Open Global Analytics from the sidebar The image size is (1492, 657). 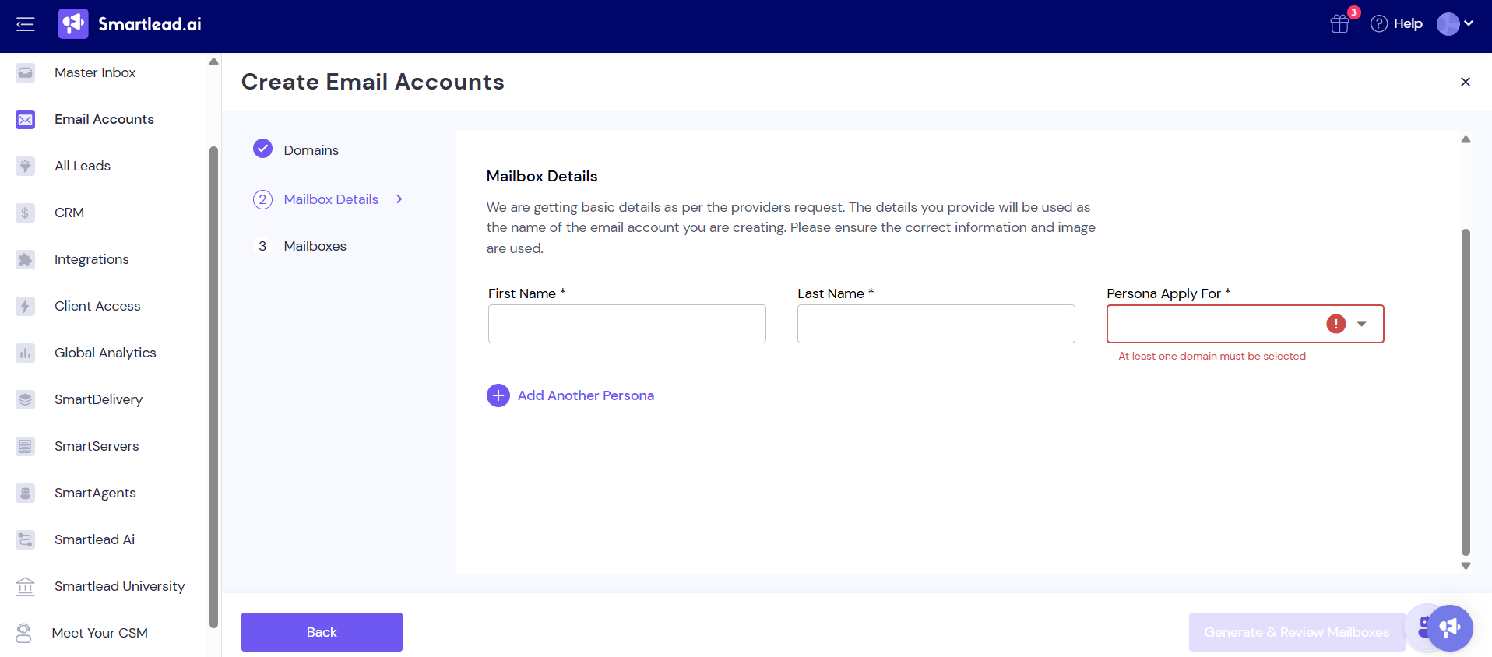point(105,353)
